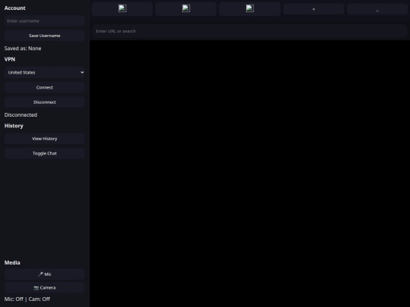The width and height of the screenshot is (410, 307).
Task: Click the middle broken-image toolbar button
Action: pos(186,8)
